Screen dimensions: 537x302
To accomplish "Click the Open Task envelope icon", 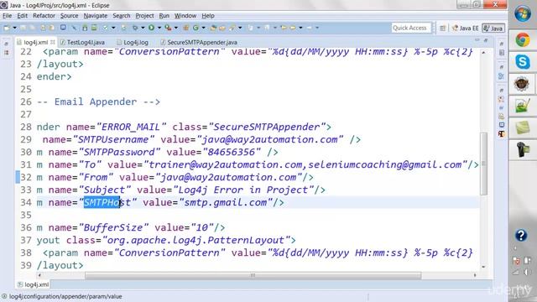I will coord(222,28).
